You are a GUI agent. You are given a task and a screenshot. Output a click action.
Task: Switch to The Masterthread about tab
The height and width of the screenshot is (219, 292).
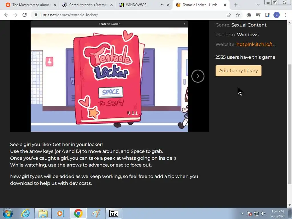[31, 5]
